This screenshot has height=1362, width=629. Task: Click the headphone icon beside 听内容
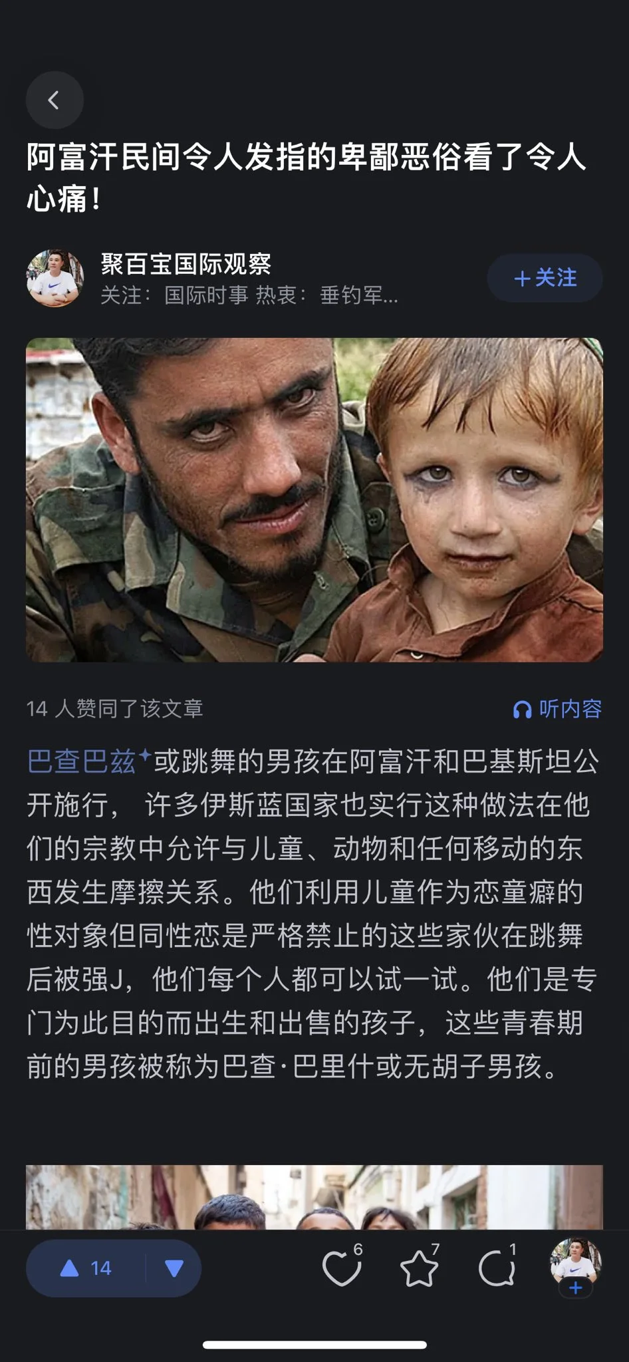pyautogui.click(x=523, y=710)
